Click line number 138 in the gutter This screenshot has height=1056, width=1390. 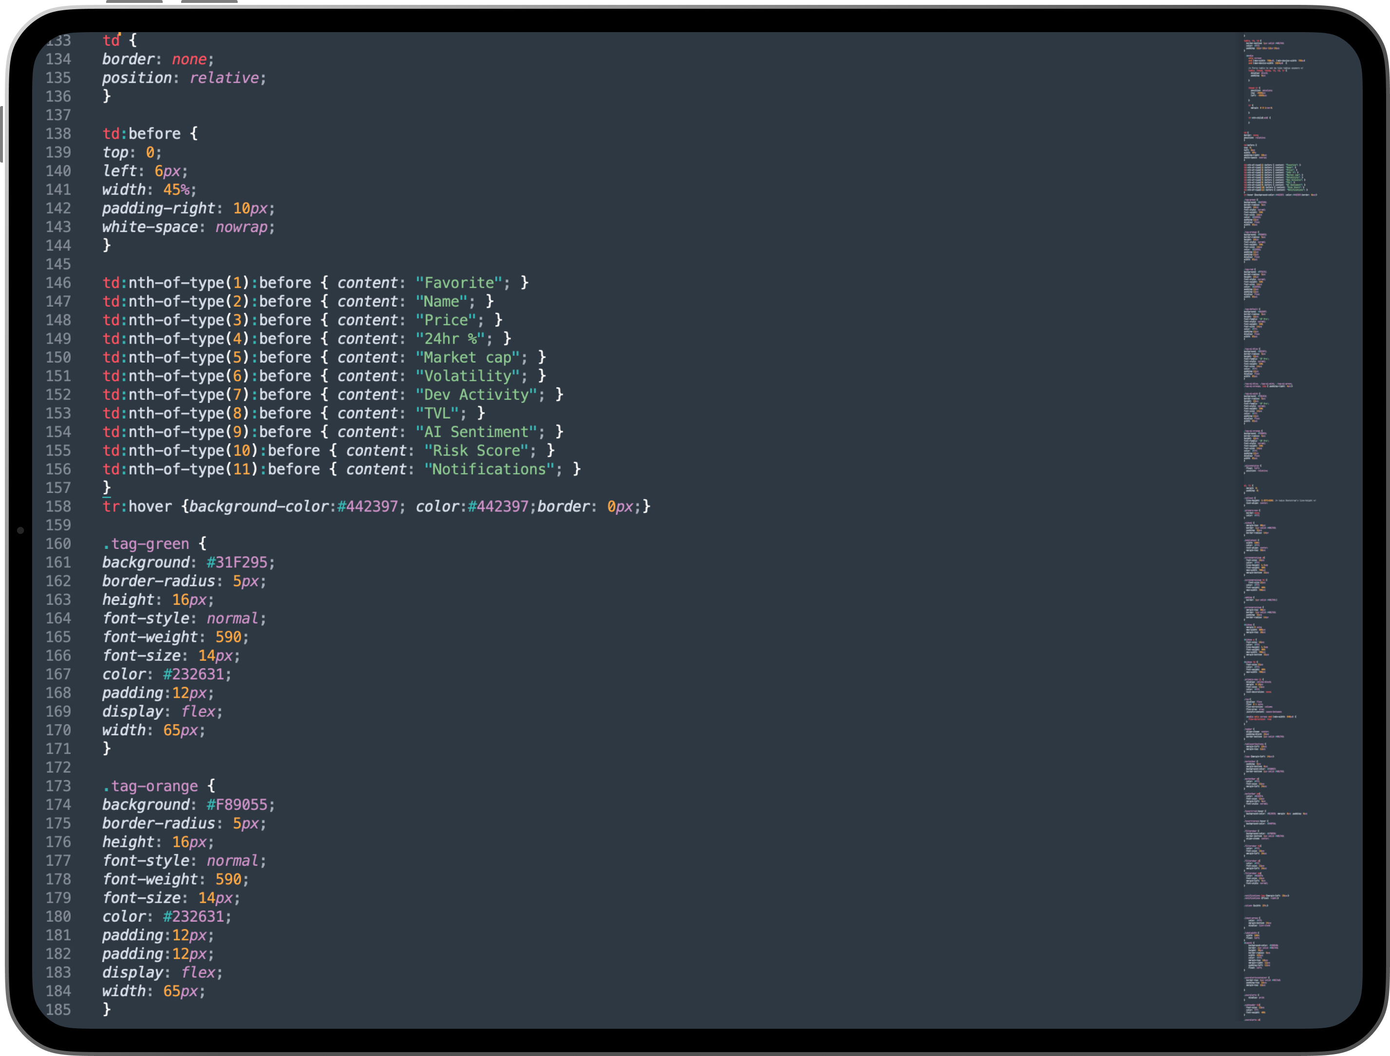pos(58,134)
